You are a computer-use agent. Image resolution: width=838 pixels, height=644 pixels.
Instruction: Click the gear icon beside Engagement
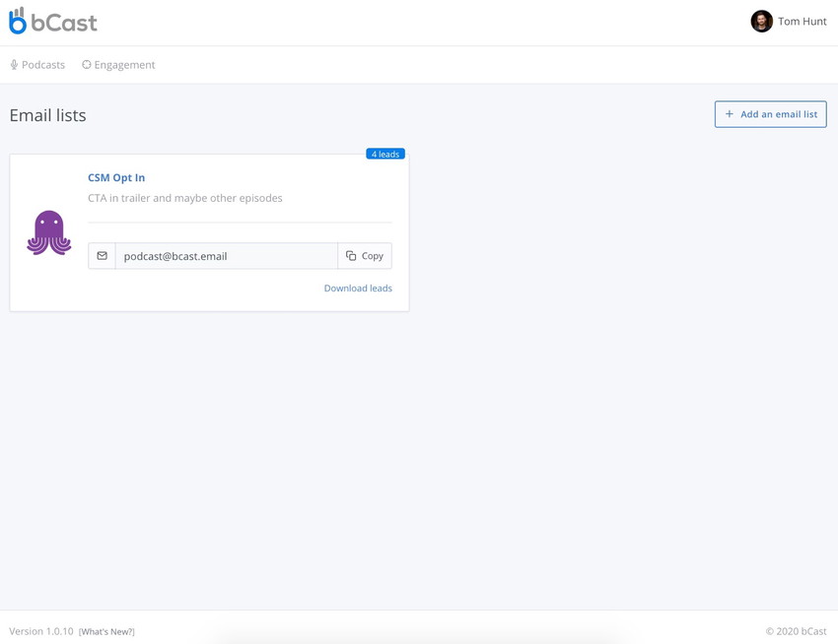tap(84, 64)
